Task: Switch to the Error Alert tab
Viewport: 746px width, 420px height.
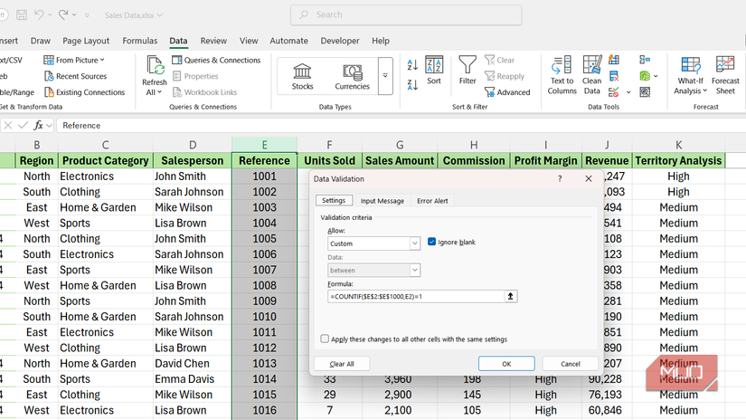Action: 432,200
